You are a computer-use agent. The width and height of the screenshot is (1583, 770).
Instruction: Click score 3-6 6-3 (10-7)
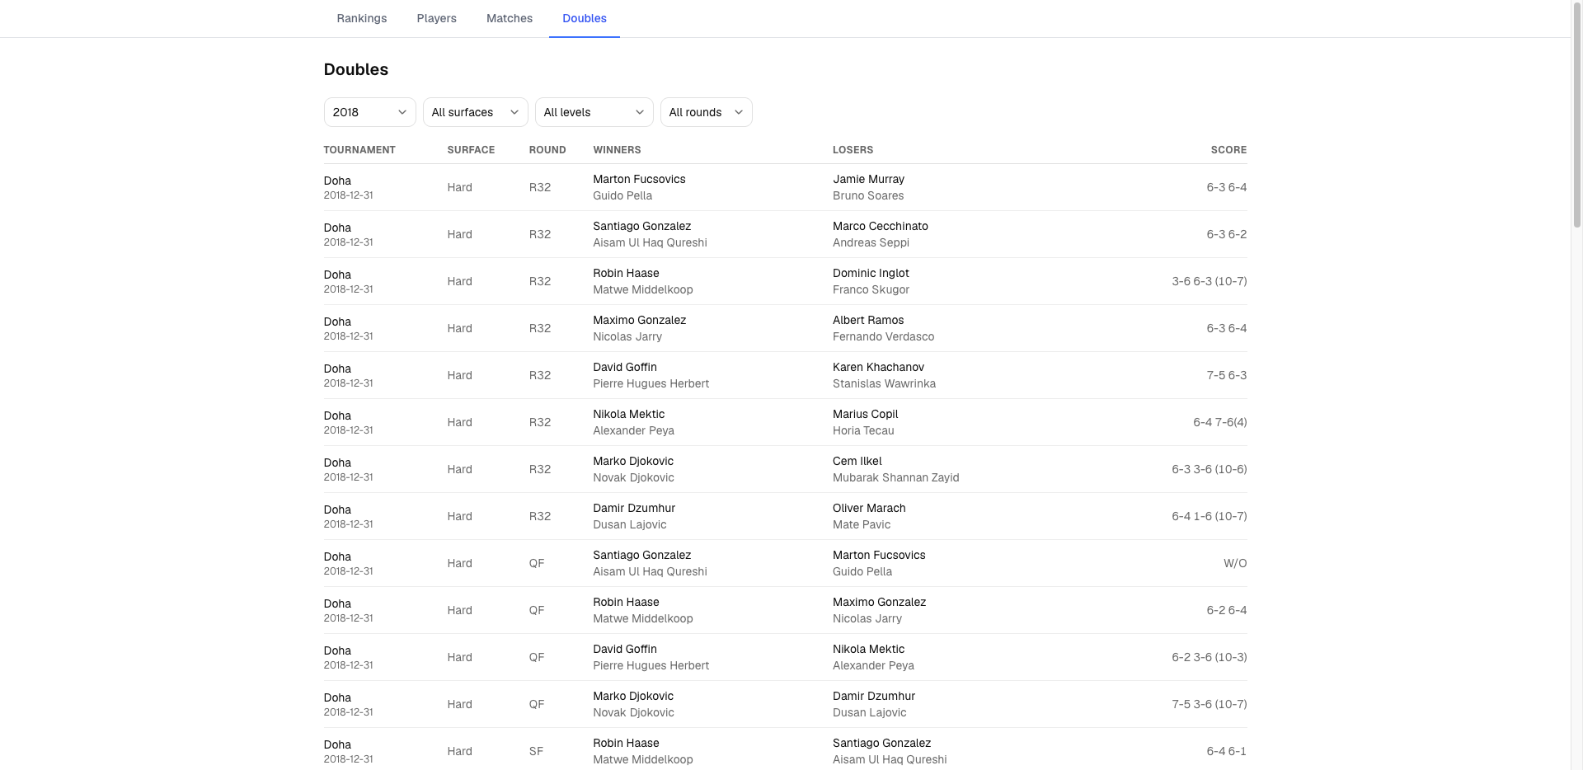pyautogui.click(x=1210, y=281)
